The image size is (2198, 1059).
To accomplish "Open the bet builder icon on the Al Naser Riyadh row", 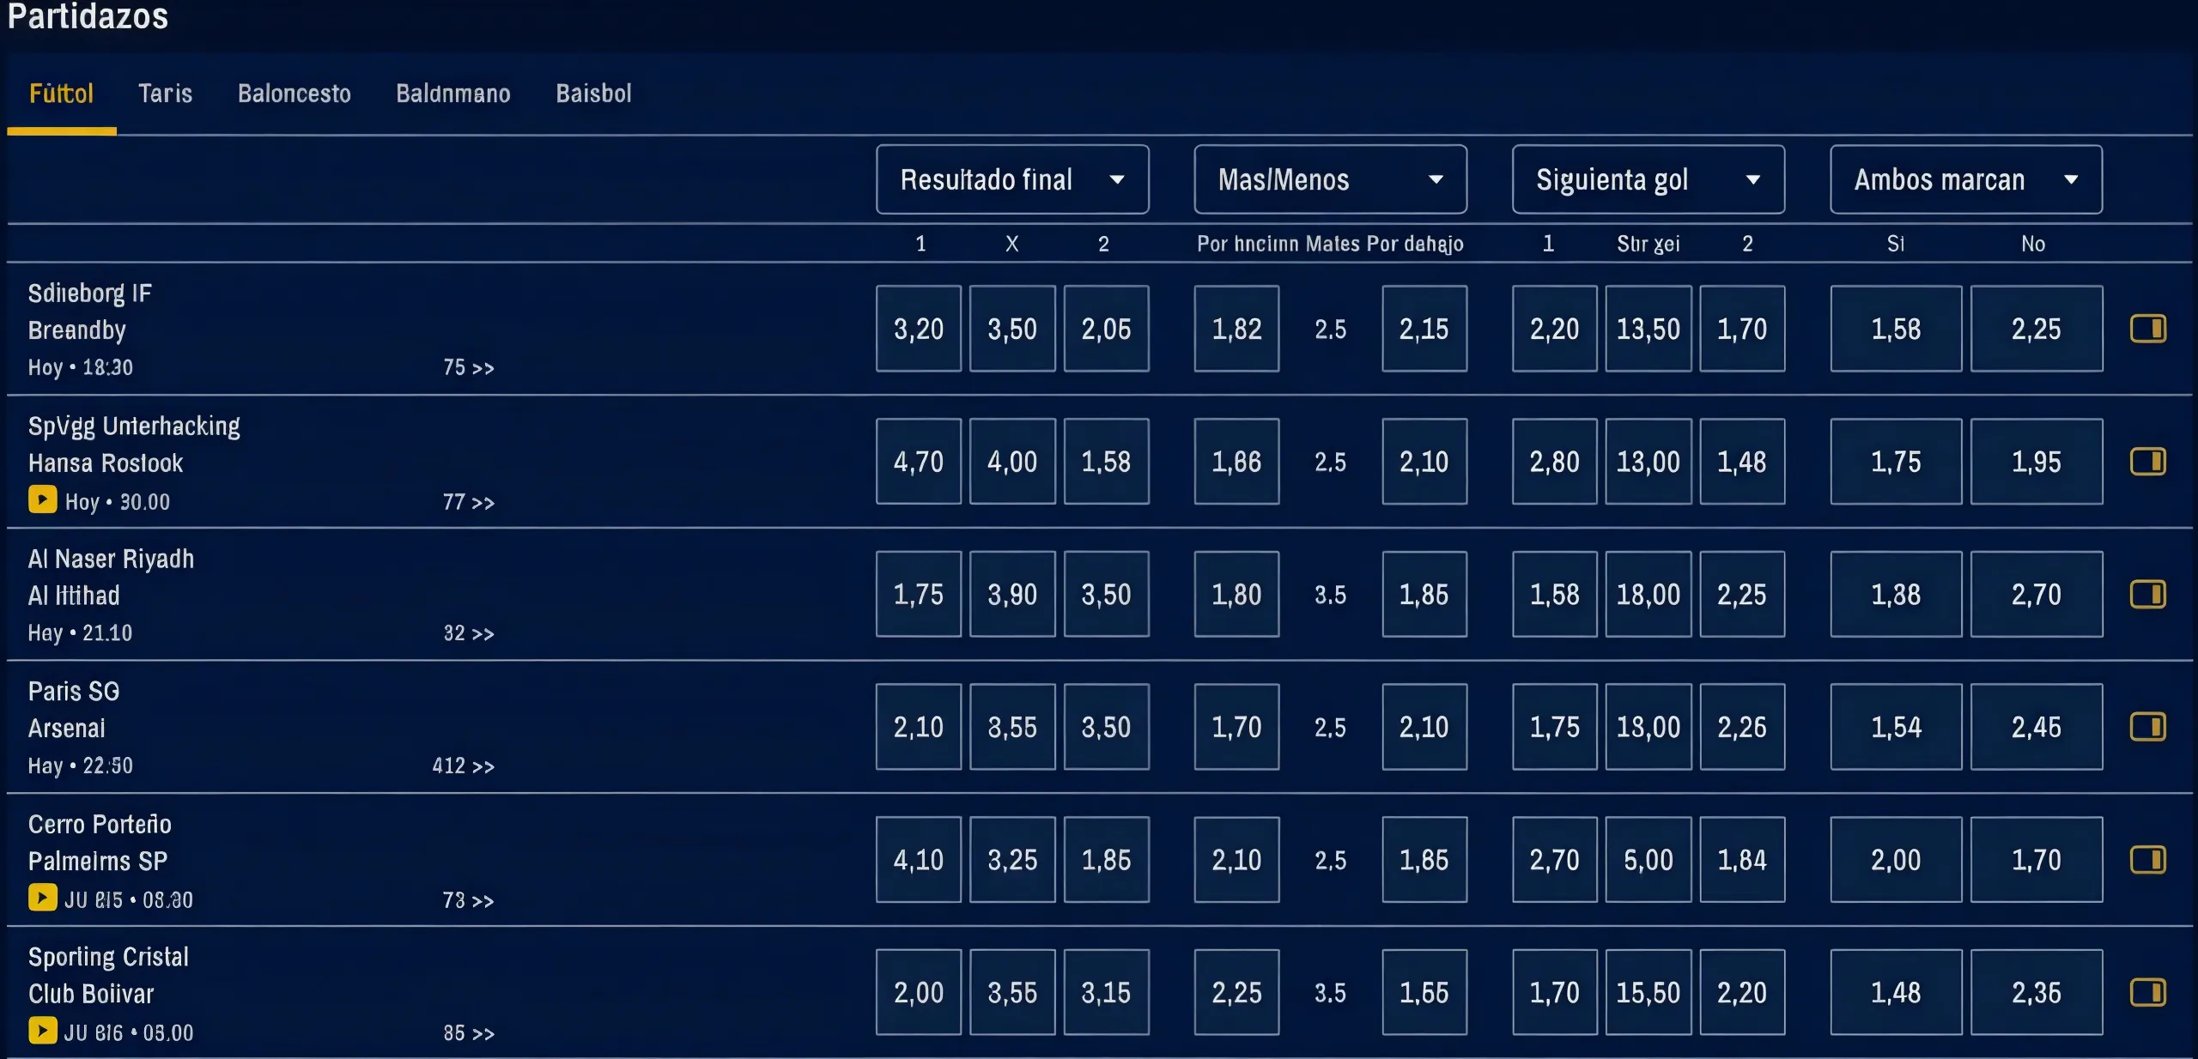I will click(2149, 594).
